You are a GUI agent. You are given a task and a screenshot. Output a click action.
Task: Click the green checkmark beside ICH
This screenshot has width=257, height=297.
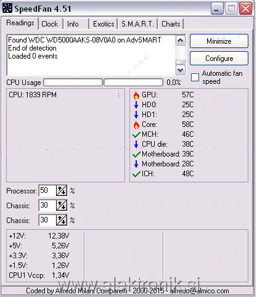136,174
